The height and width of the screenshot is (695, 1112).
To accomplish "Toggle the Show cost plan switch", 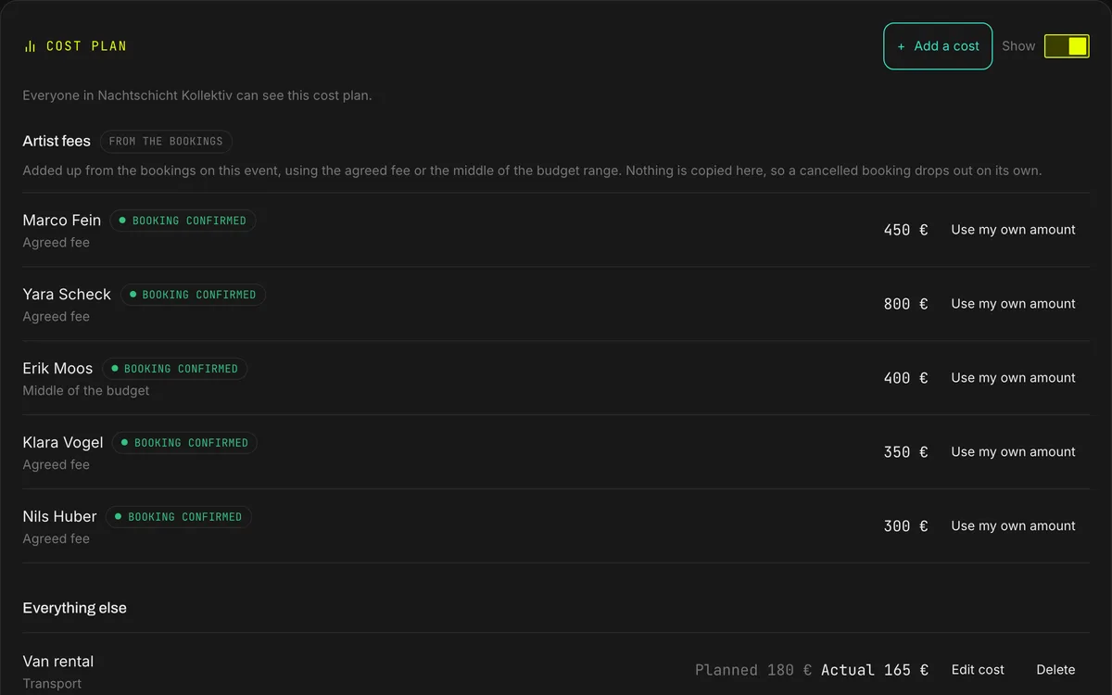I will click(x=1067, y=46).
